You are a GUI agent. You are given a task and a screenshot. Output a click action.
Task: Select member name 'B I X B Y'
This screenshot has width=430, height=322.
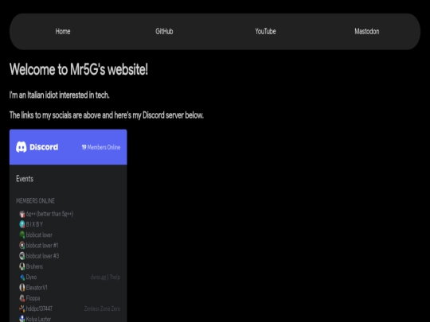click(x=34, y=224)
